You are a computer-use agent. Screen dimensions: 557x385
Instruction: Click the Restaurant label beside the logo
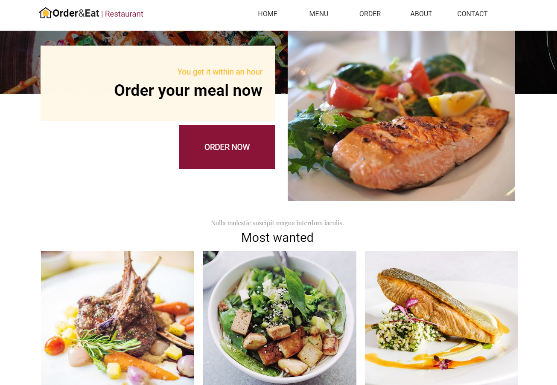[x=124, y=14]
